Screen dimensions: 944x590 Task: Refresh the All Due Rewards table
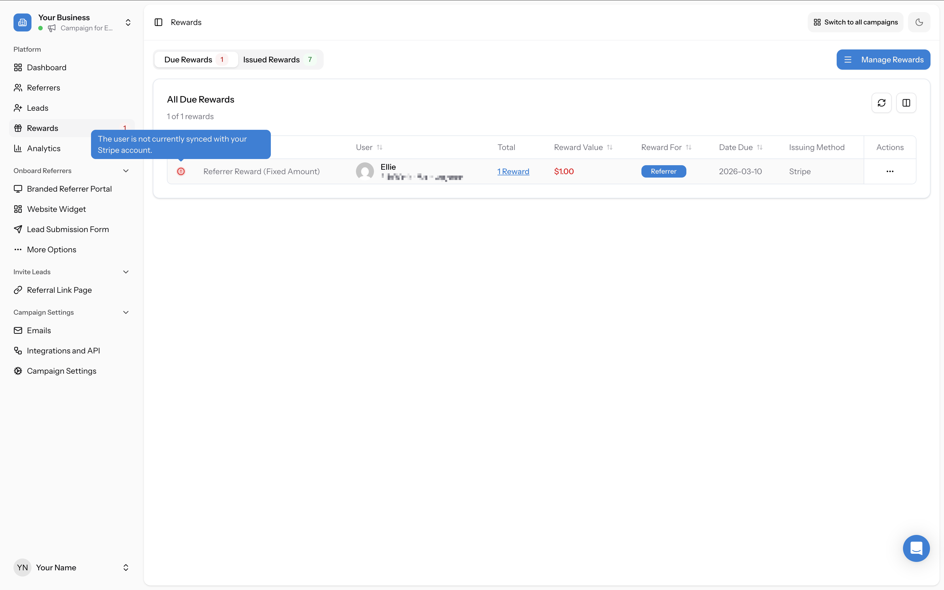(882, 103)
